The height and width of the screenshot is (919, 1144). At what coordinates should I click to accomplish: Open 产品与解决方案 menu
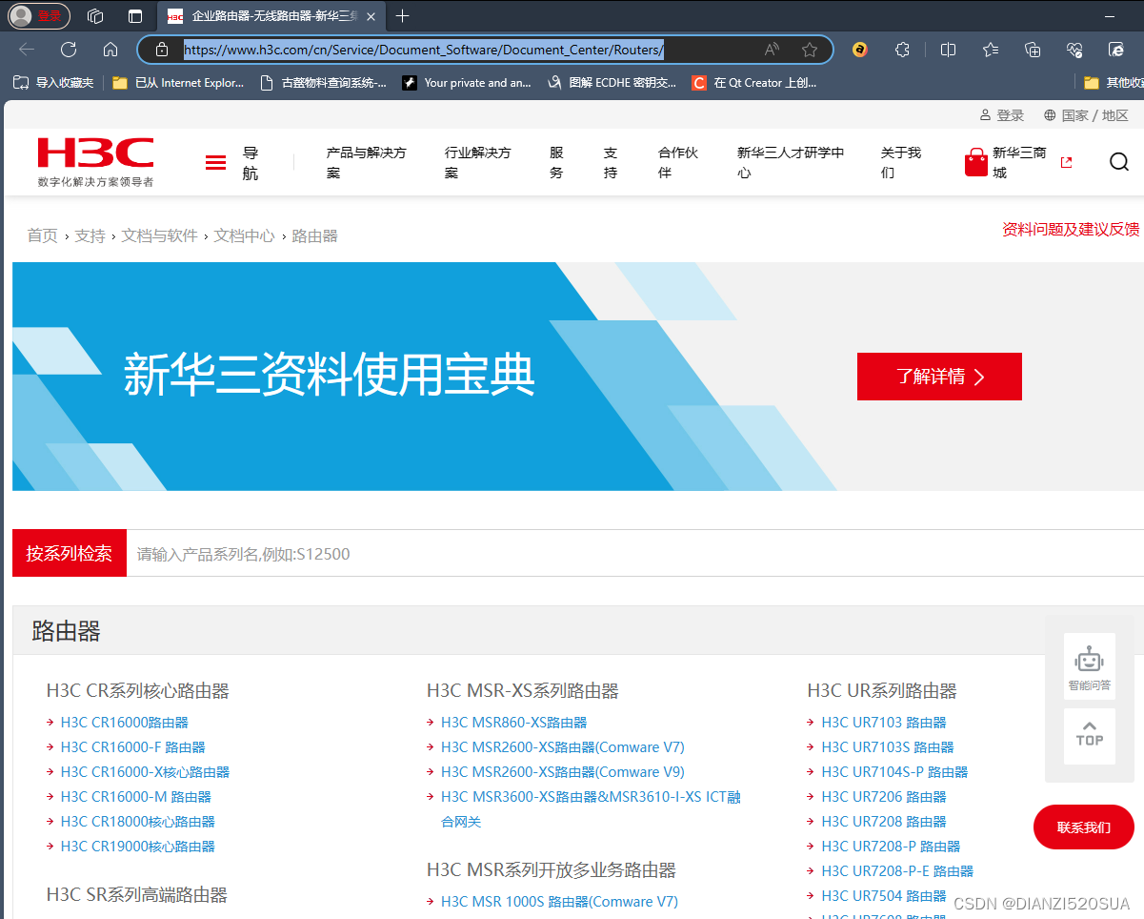tap(367, 163)
